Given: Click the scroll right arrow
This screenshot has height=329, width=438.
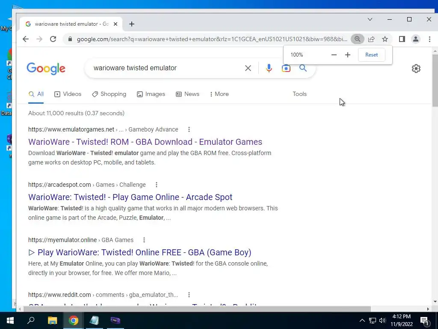Looking at the screenshot, I should [x=428, y=309].
